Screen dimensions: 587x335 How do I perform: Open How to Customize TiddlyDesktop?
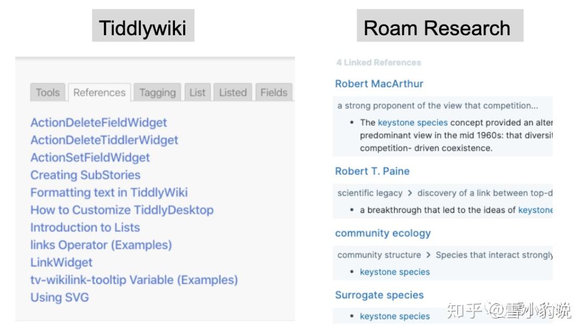(122, 210)
